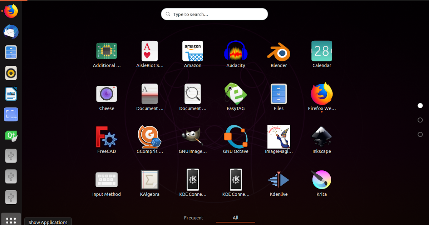The image size is (429, 225).
Task: Launch EasyTAG tag editor
Action: click(236, 94)
